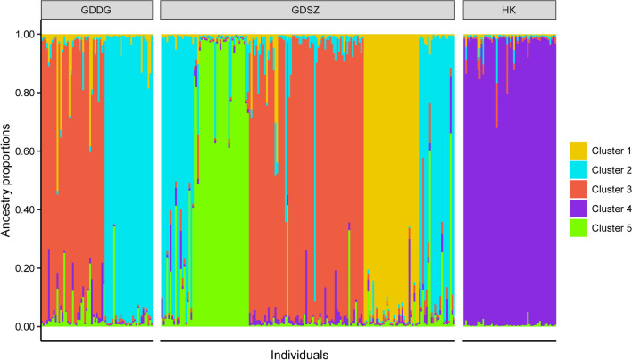Click the HK facet header

point(510,10)
